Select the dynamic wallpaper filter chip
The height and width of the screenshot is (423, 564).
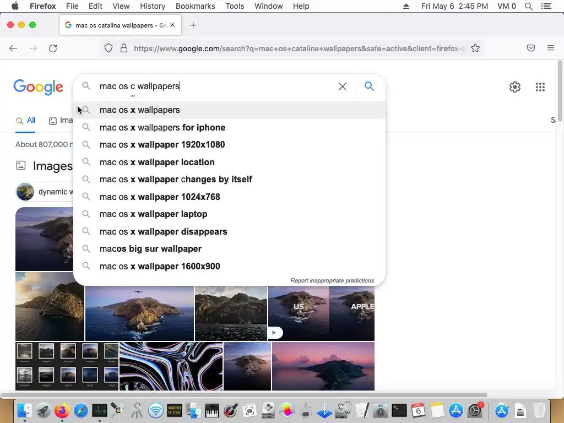[45, 192]
